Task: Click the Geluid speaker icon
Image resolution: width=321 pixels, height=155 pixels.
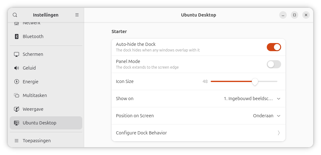Action: coord(17,68)
